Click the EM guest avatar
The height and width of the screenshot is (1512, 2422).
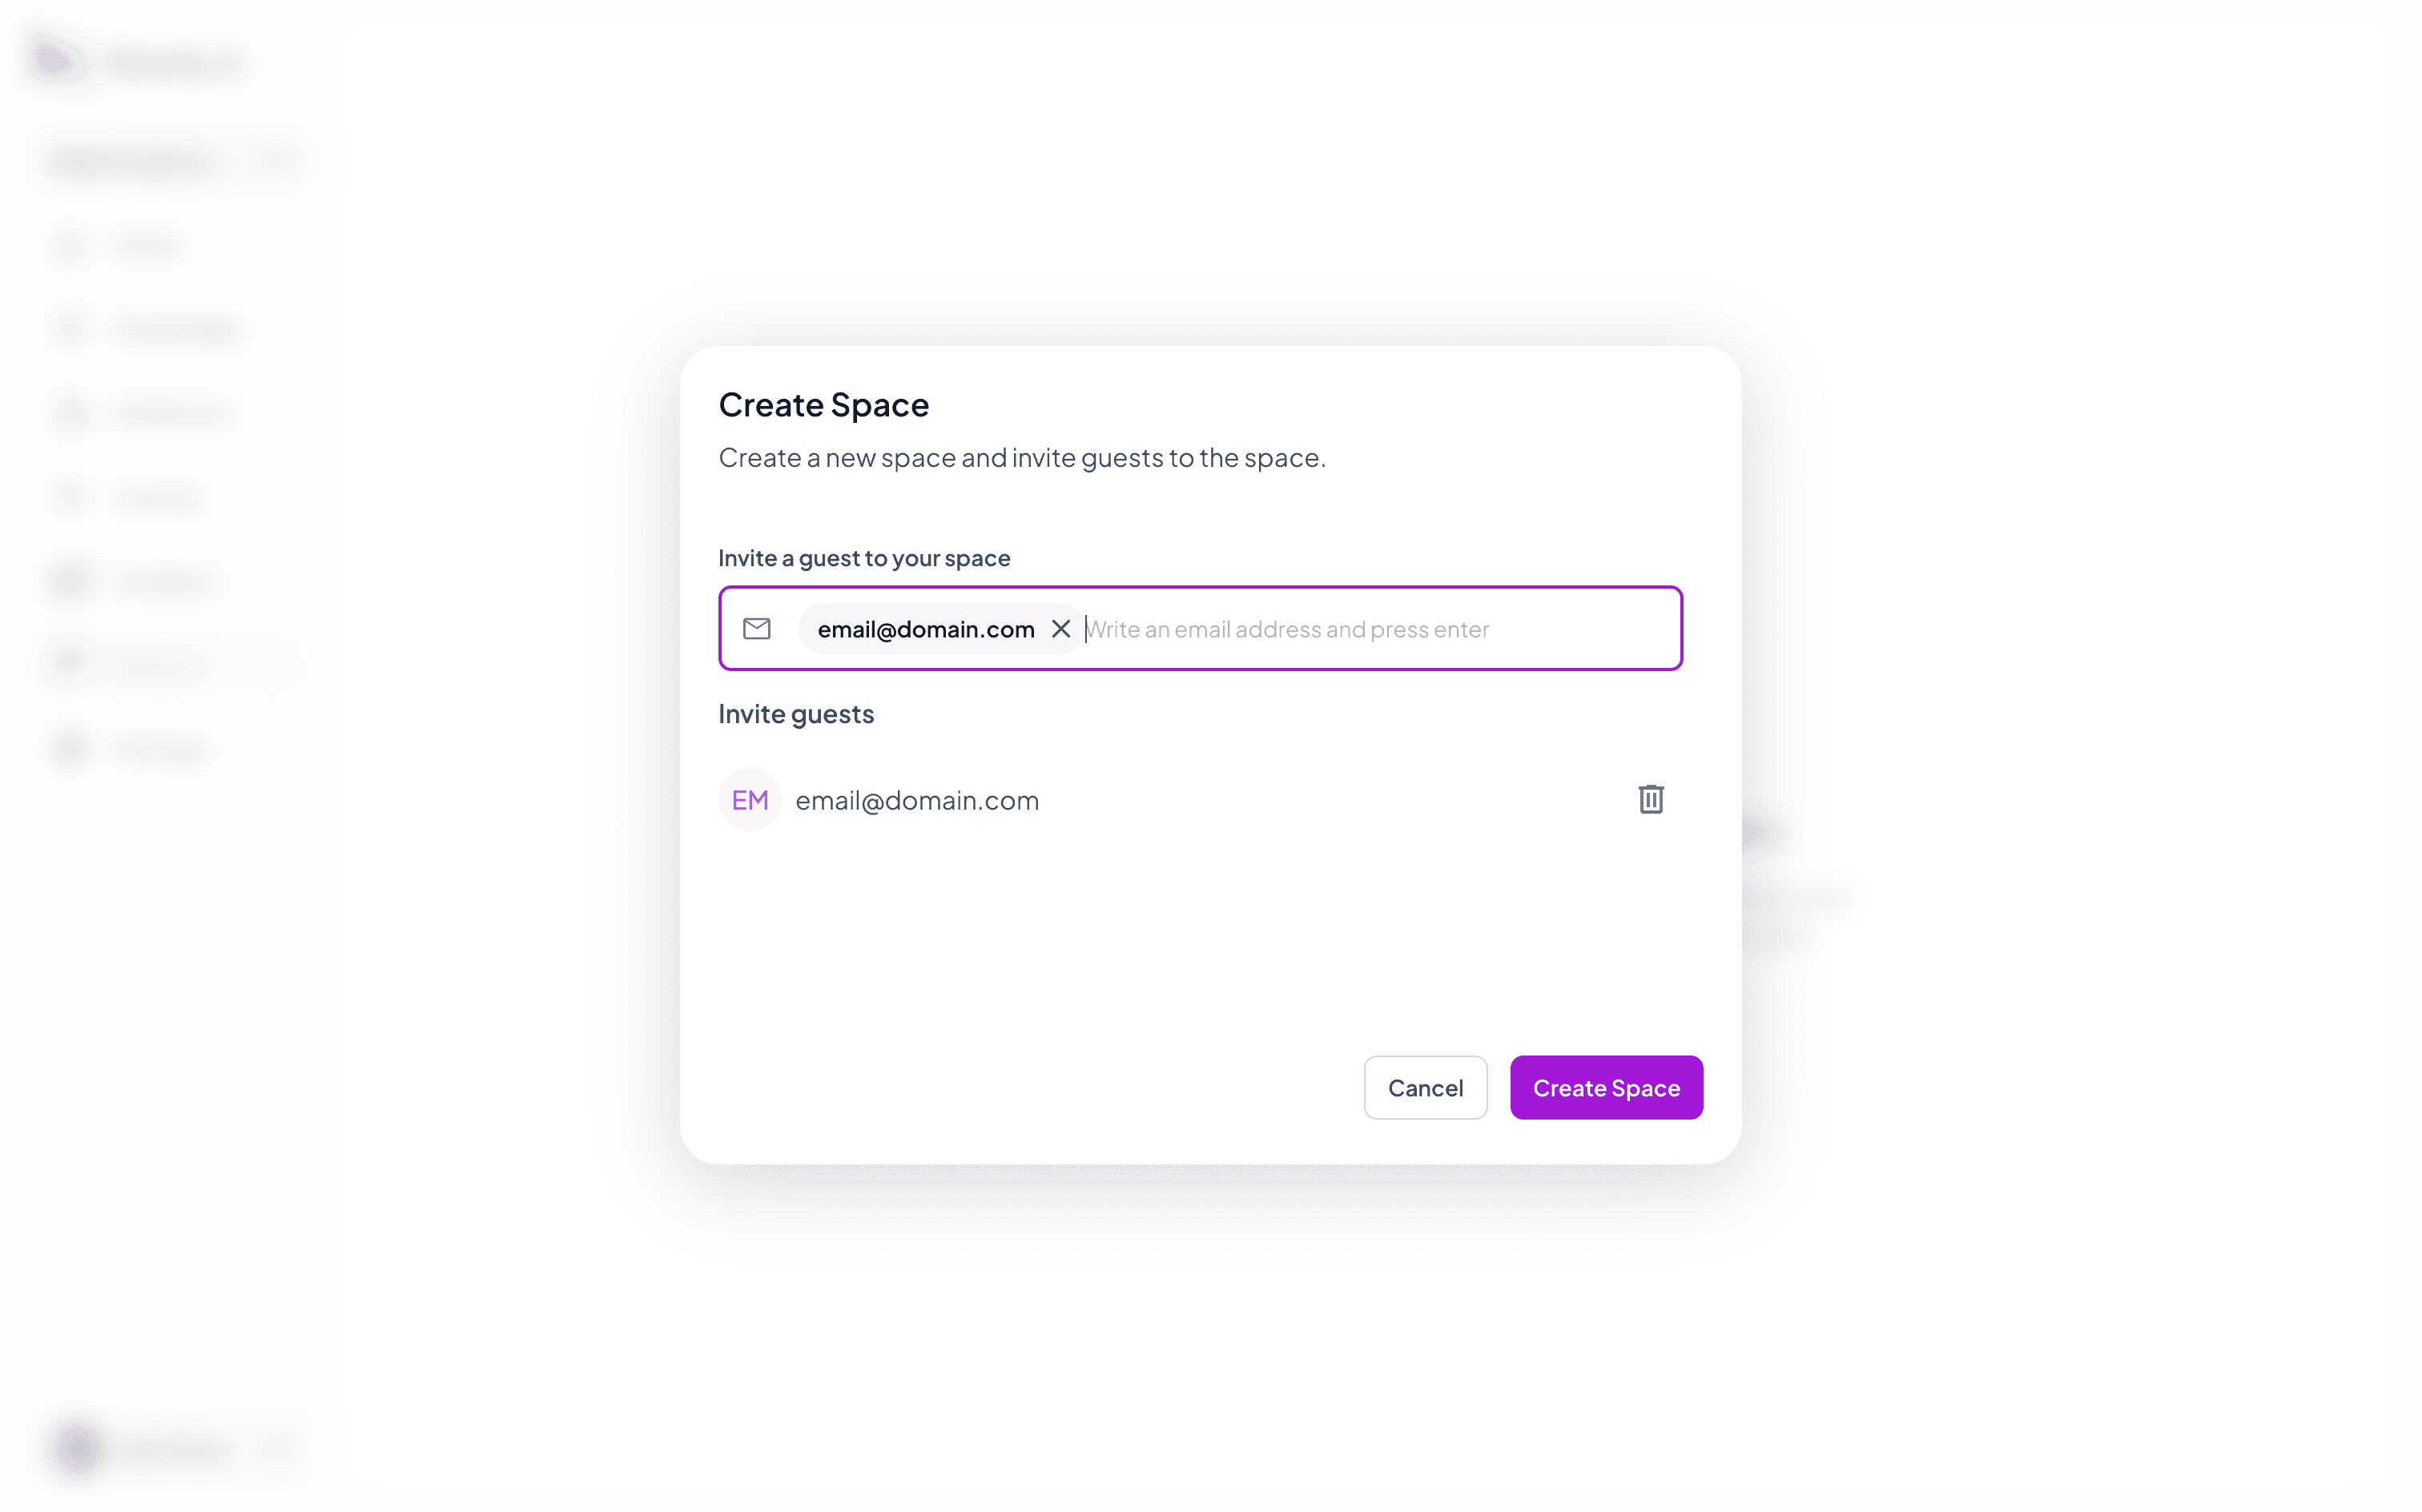[x=750, y=799]
